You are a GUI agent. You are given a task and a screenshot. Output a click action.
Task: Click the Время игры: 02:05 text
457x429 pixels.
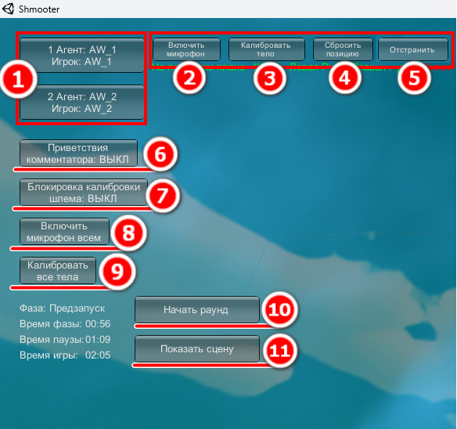click(x=65, y=355)
